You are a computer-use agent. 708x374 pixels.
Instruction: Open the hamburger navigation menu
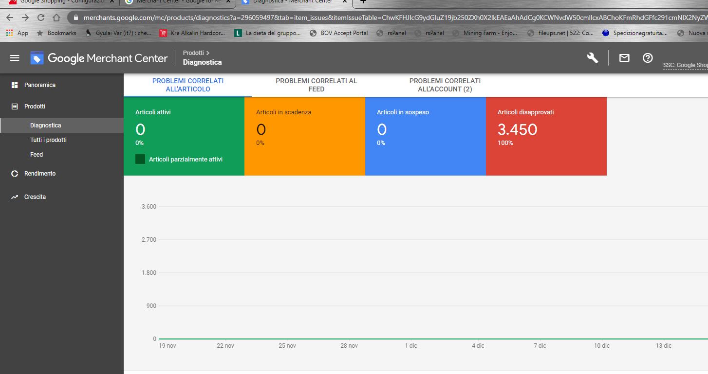[15, 58]
